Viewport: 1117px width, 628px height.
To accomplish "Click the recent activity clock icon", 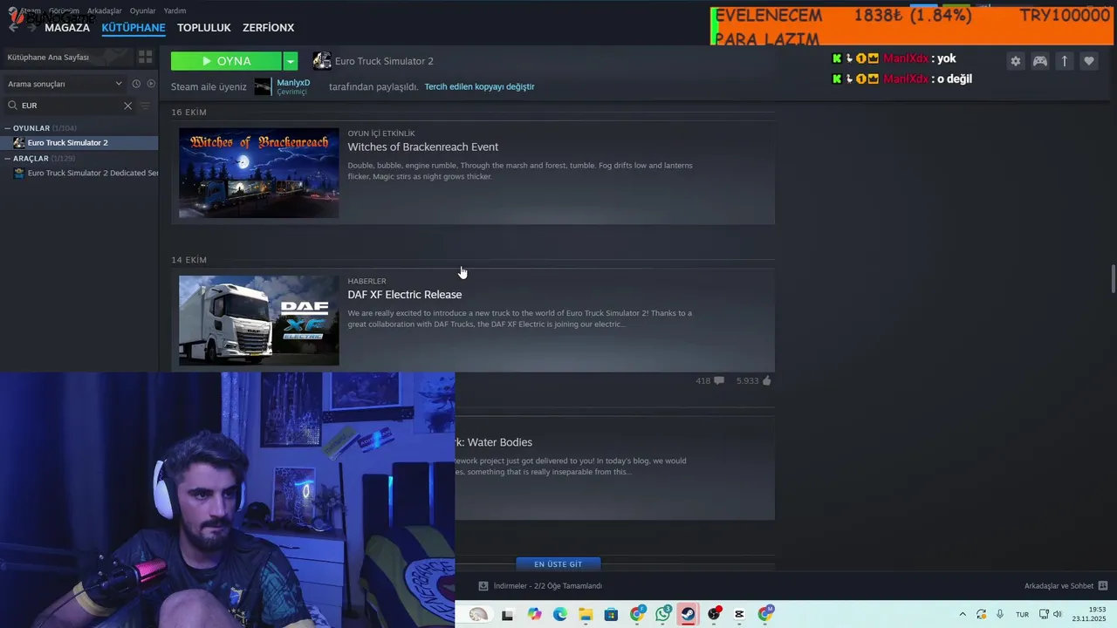I will (x=136, y=84).
